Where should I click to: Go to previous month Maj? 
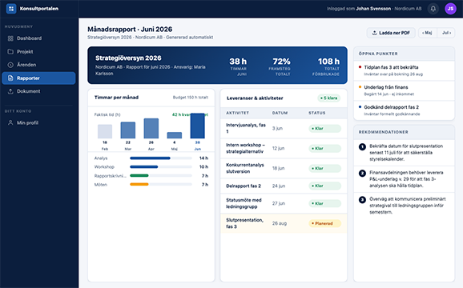pos(427,33)
